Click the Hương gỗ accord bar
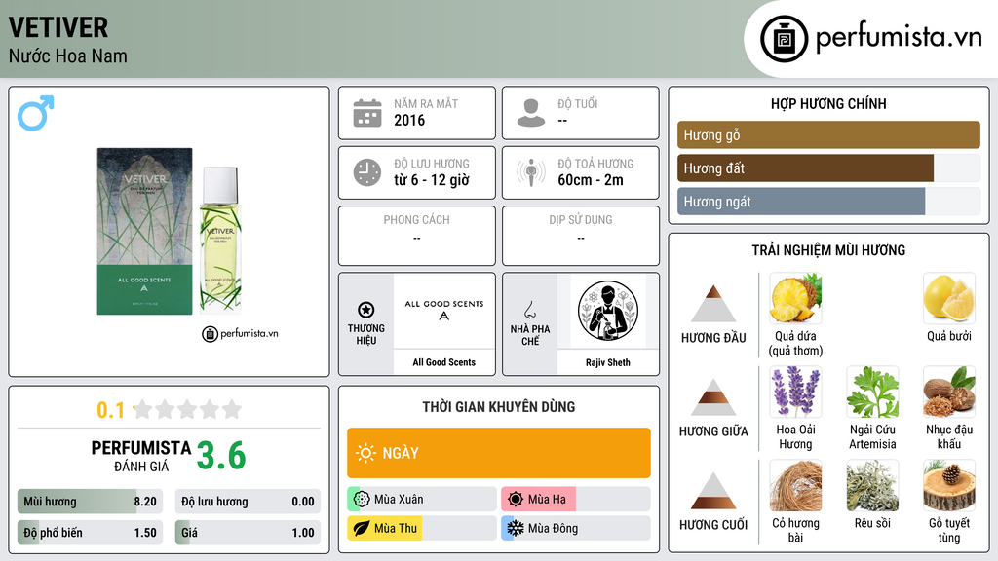 click(828, 134)
